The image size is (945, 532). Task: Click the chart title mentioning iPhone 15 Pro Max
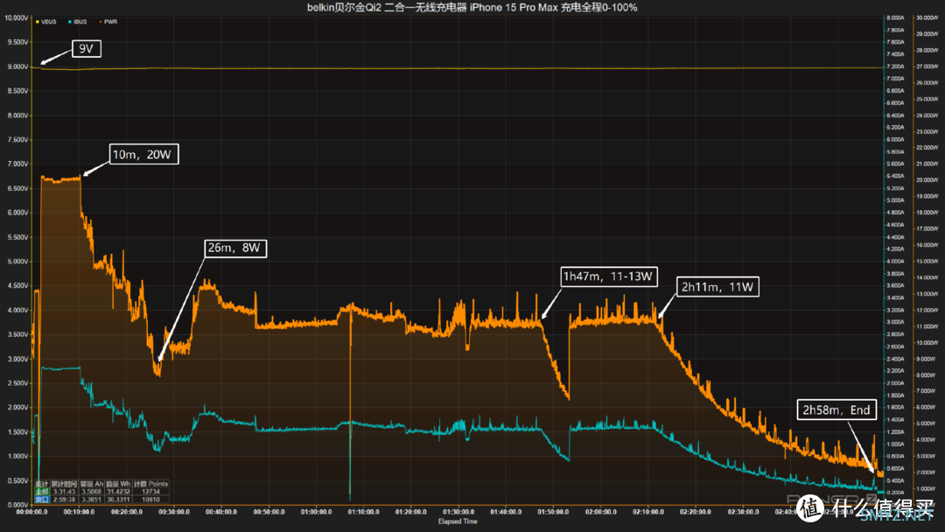pyautogui.click(x=472, y=7)
